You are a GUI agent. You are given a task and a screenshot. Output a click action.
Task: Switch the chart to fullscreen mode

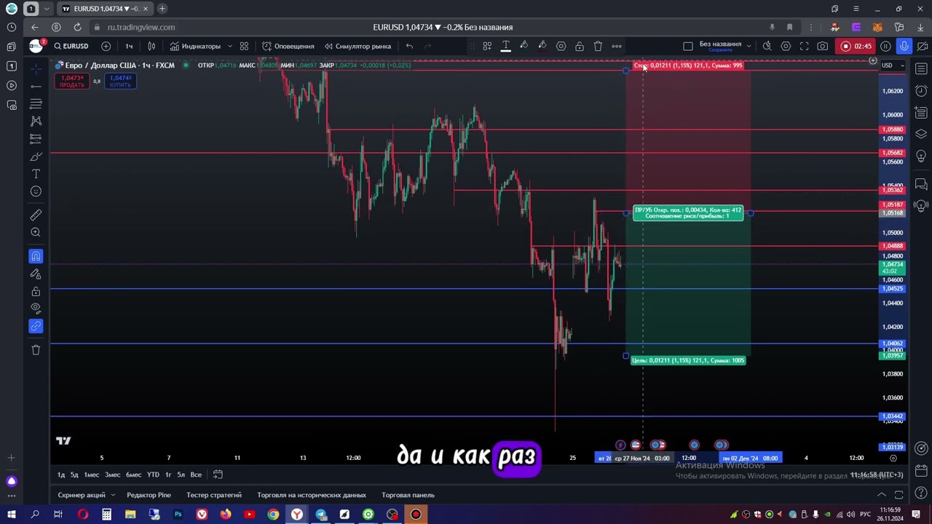click(x=804, y=46)
